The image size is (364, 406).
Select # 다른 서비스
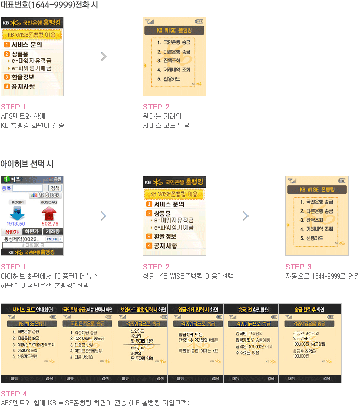pos(81,357)
